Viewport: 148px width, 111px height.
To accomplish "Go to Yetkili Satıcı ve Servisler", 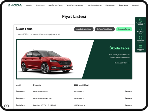I will [75, 5].
